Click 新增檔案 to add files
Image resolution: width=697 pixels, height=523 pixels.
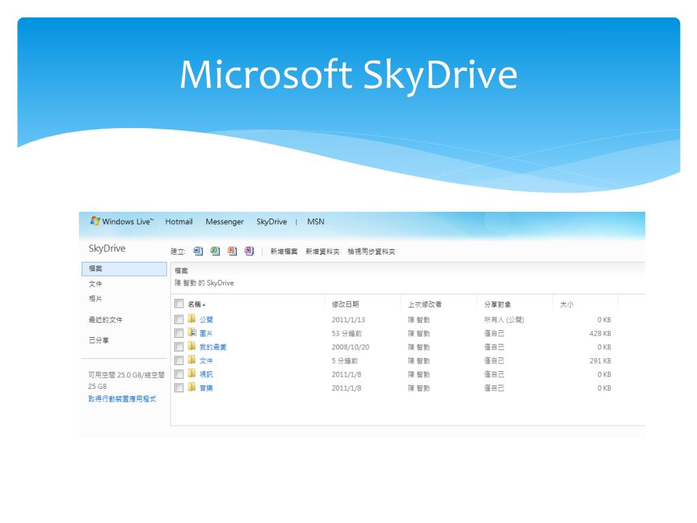click(284, 251)
